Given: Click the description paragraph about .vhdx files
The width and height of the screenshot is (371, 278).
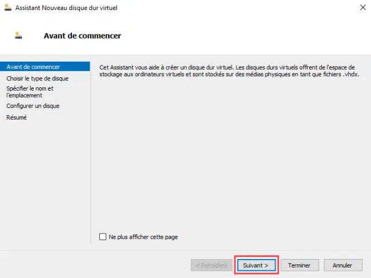Looking at the screenshot, I should pos(229,71).
